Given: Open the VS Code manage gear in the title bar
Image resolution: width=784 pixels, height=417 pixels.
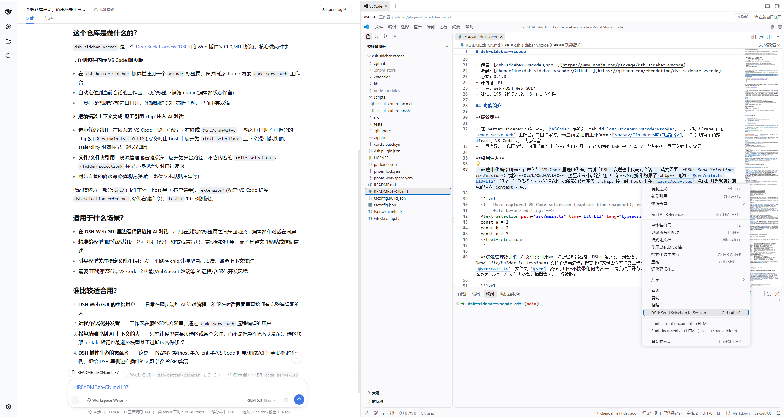Looking at the screenshot, I should [780, 27].
